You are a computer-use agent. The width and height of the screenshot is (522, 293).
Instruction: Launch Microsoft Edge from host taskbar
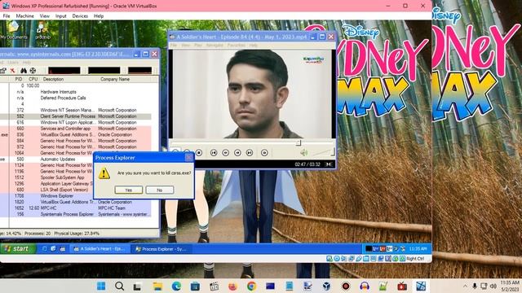pyautogui.click(x=176, y=286)
